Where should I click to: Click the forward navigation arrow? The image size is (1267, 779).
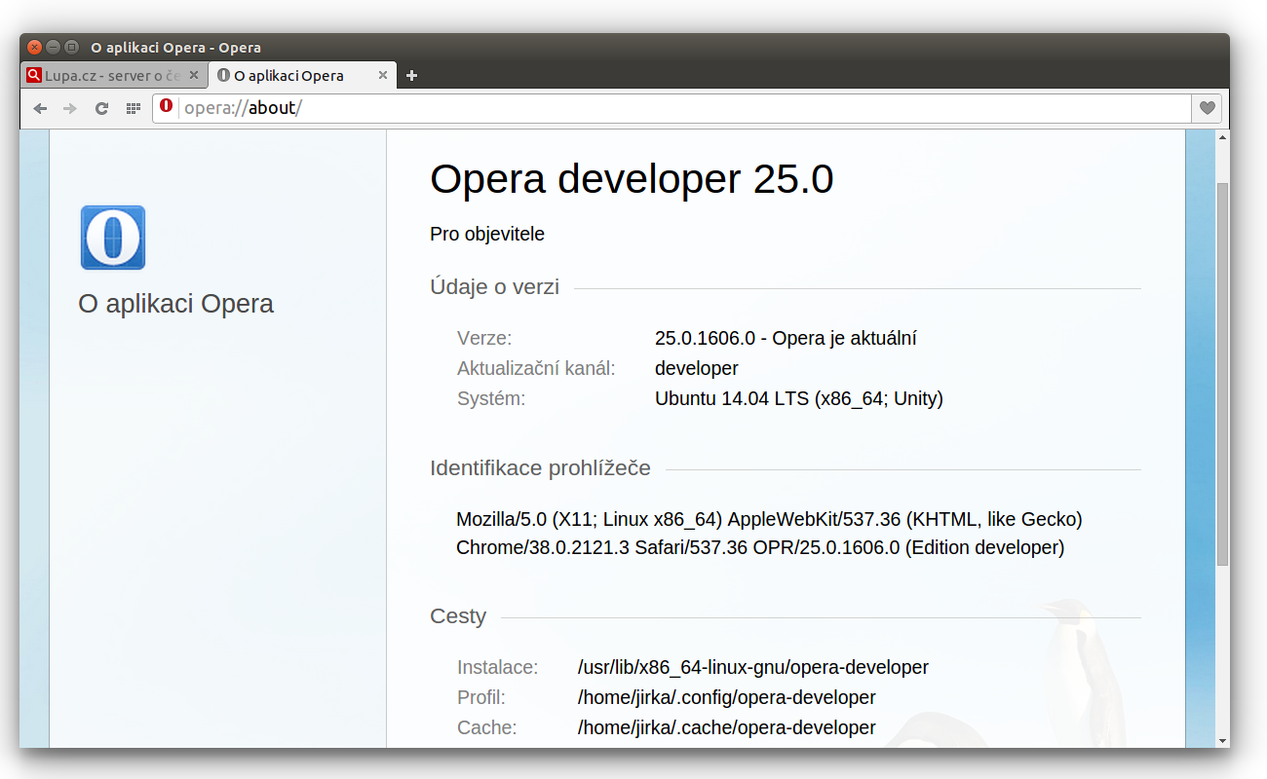[69, 108]
